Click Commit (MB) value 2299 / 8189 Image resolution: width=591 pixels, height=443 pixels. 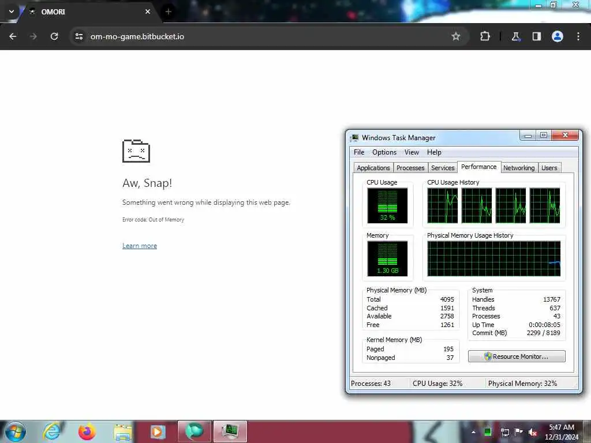tap(544, 333)
